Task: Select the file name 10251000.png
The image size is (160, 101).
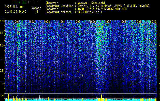Action: (x=14, y=7)
